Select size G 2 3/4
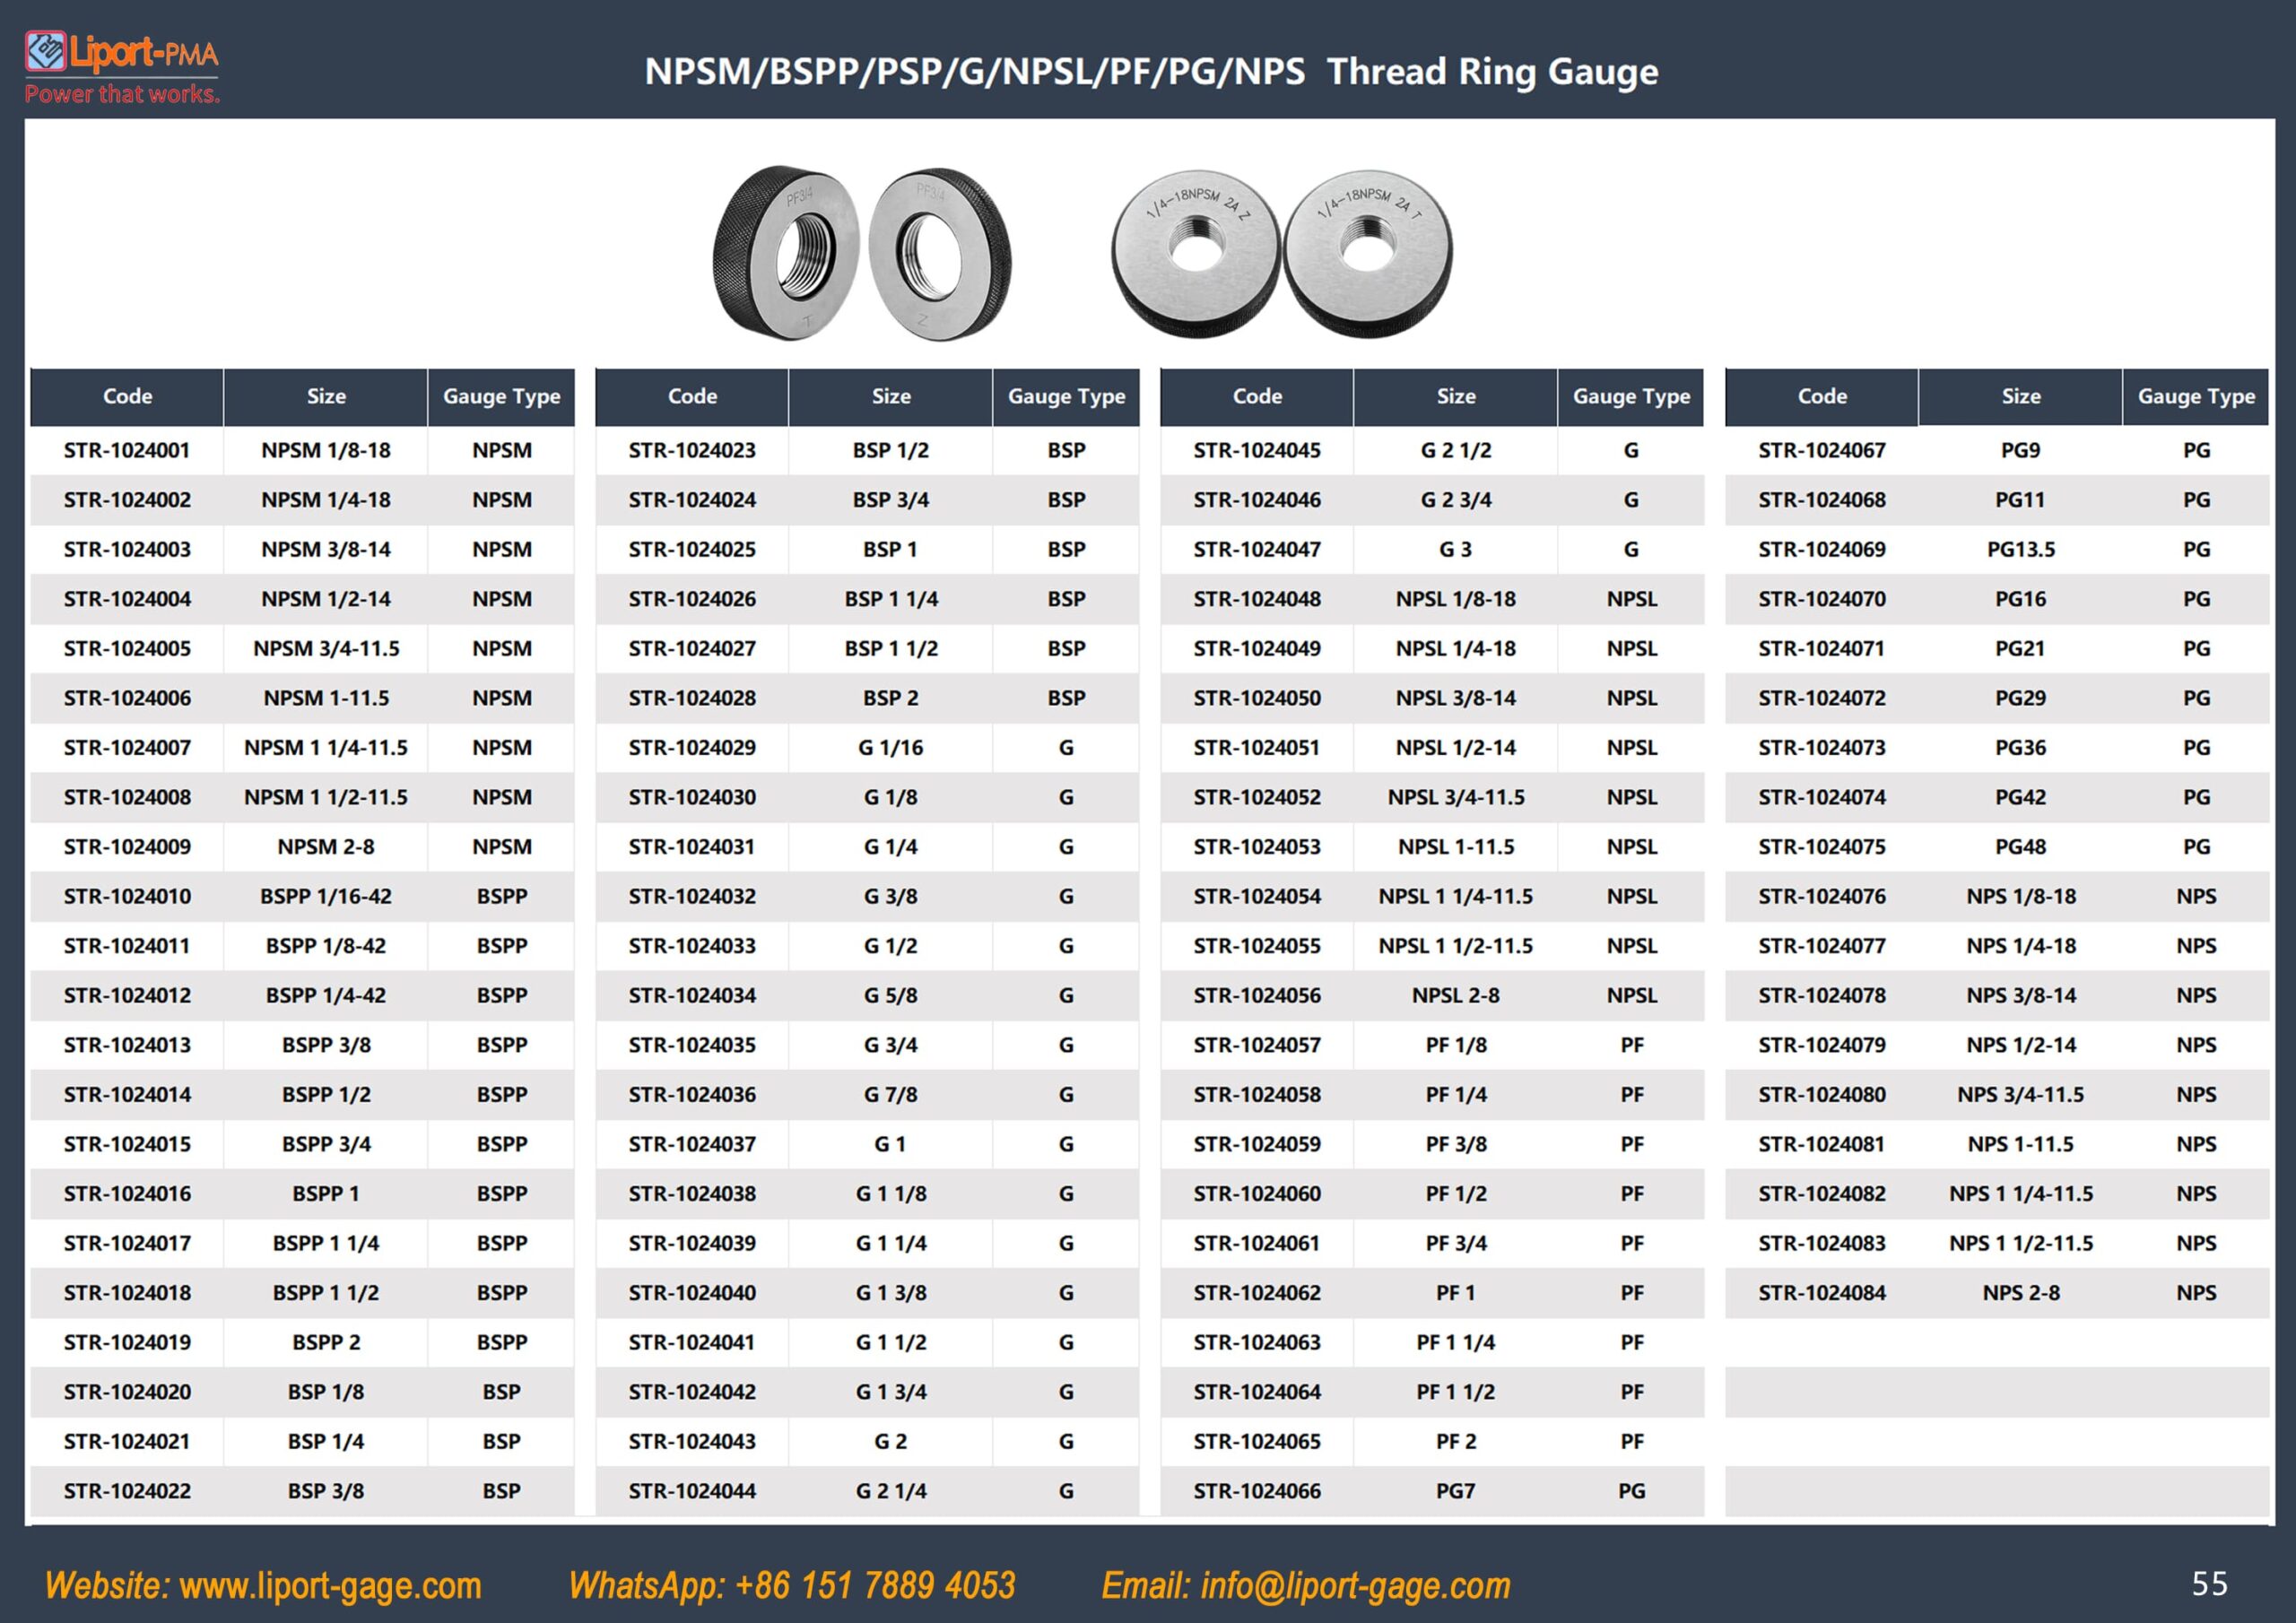Image resolution: width=2296 pixels, height=1623 pixels. point(1456,500)
